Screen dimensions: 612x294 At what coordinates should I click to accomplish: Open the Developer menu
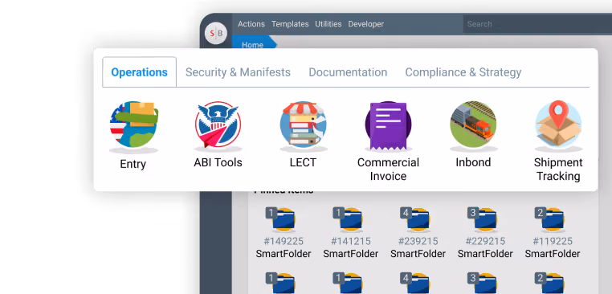click(x=365, y=24)
